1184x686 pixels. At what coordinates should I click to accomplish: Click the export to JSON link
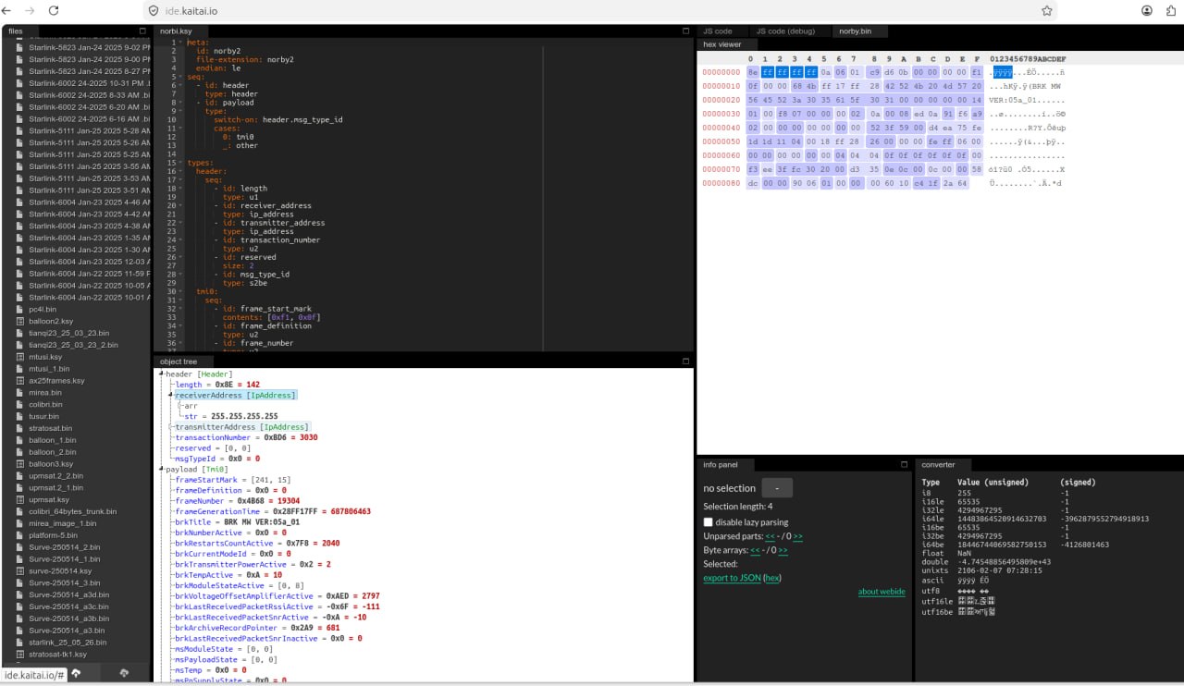[x=732, y=578]
